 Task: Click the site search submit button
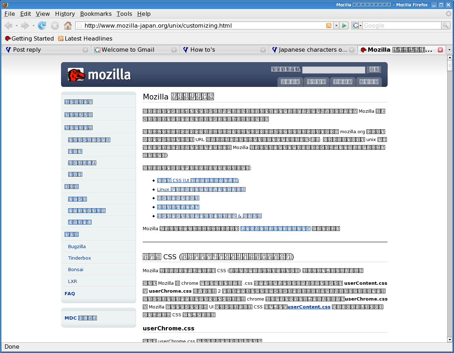pos(374,69)
